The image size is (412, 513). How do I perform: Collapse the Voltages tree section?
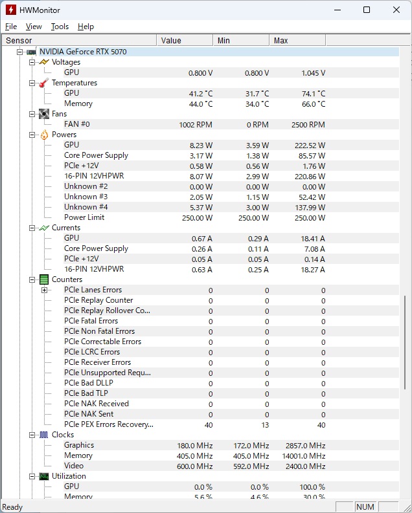click(32, 62)
